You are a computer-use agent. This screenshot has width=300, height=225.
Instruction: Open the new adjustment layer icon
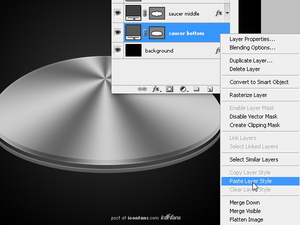[x=184, y=89]
